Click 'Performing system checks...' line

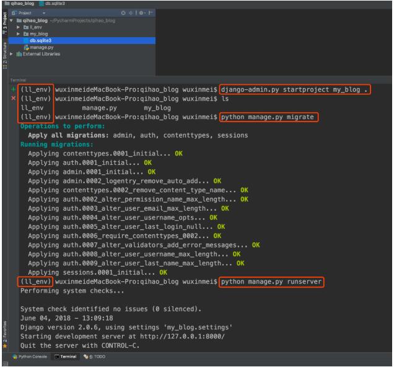[72, 291]
